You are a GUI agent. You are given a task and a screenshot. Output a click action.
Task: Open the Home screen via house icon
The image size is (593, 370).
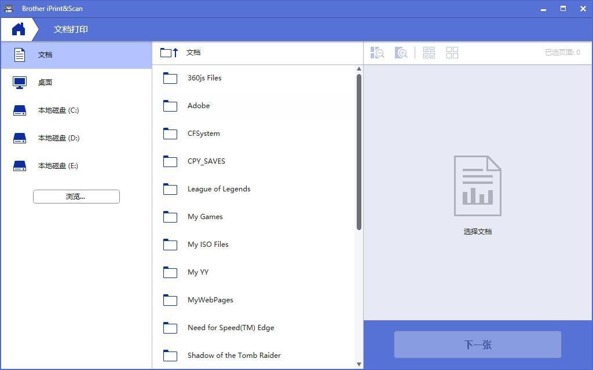click(x=20, y=28)
